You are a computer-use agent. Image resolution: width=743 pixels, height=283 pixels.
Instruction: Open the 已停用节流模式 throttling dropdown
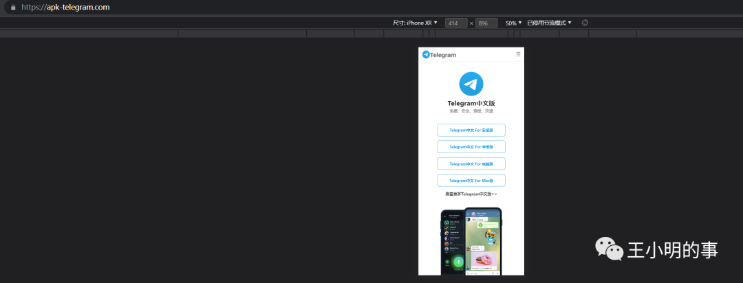tap(549, 23)
